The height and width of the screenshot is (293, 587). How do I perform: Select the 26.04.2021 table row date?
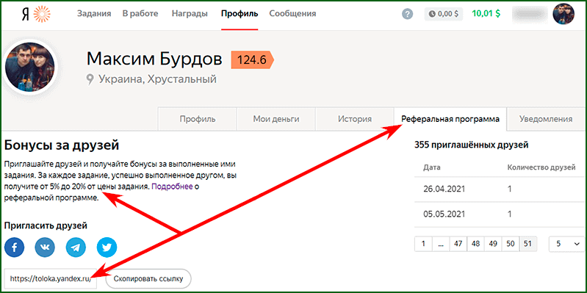pos(444,189)
